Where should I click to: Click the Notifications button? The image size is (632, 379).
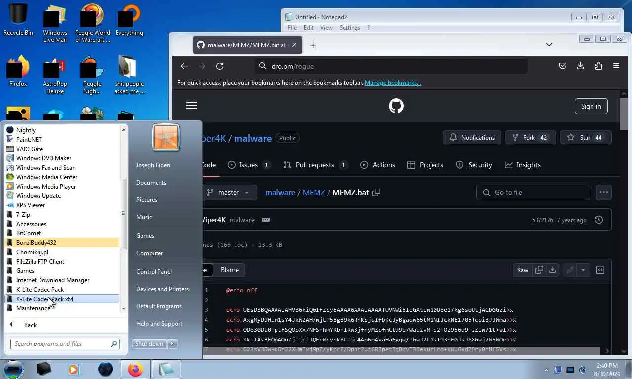click(x=472, y=137)
